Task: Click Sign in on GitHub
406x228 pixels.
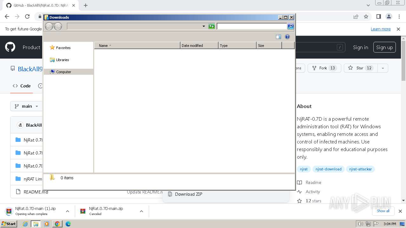Action: point(361,47)
